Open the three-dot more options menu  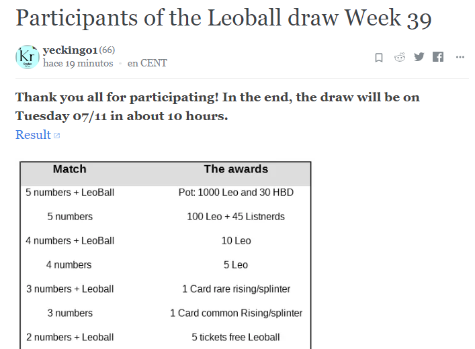[460, 57]
